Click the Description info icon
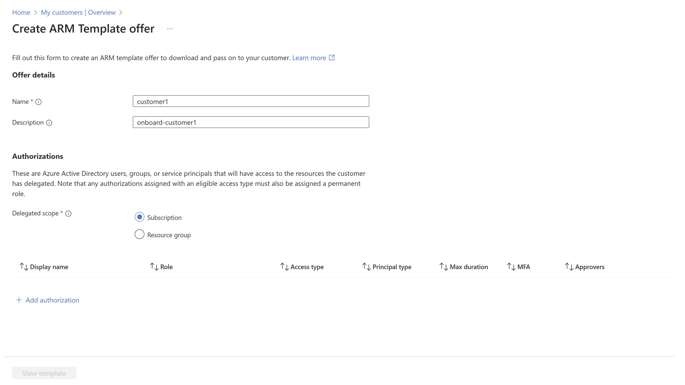This screenshot has width=685, height=385. pyautogui.click(x=49, y=123)
